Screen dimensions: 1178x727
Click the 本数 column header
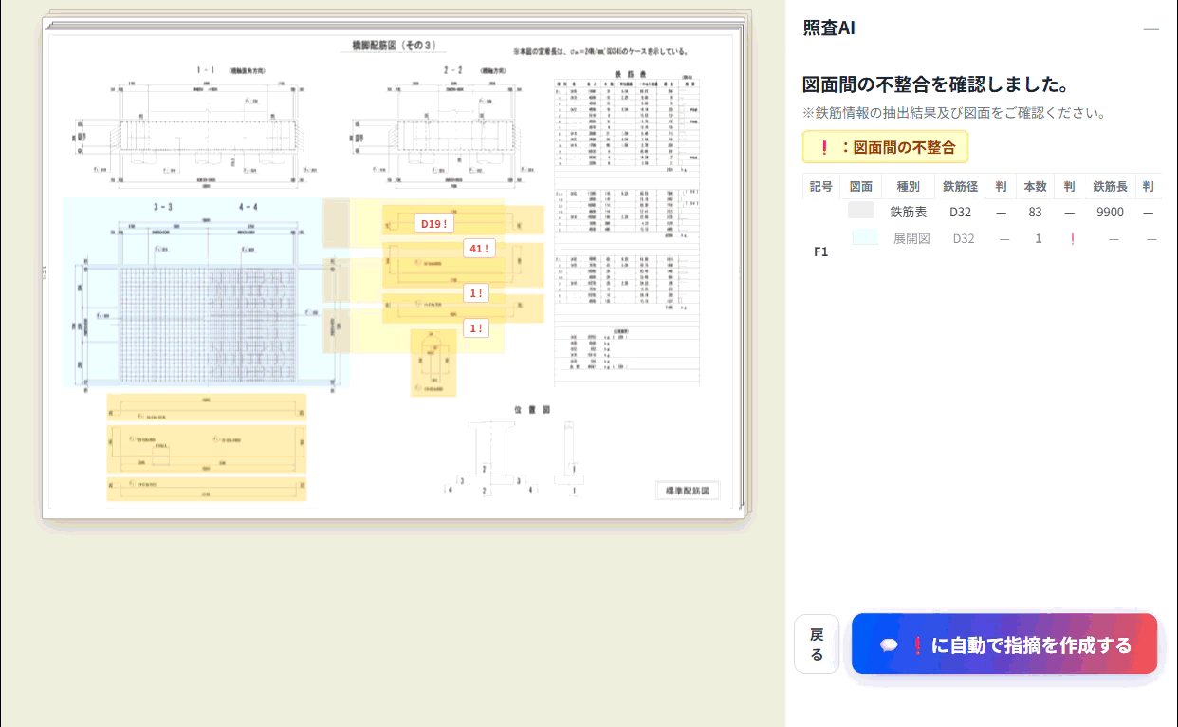tap(1035, 186)
